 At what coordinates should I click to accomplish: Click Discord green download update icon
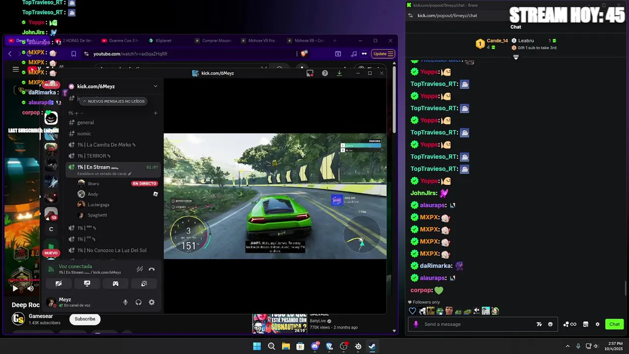point(339,73)
